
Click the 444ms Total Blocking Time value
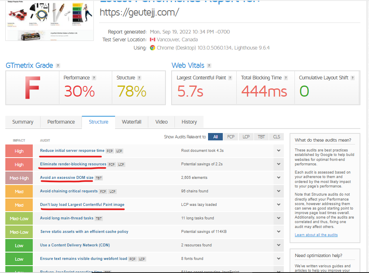(264, 91)
